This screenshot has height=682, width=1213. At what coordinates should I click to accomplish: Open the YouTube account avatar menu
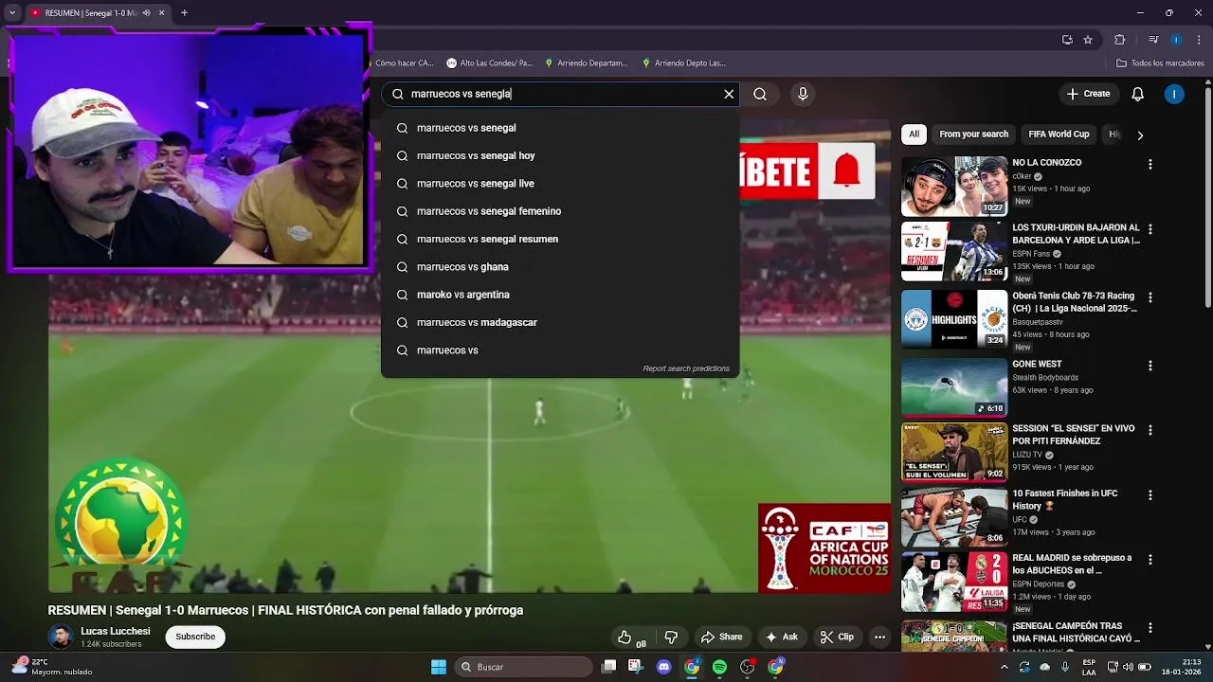pyautogui.click(x=1174, y=94)
